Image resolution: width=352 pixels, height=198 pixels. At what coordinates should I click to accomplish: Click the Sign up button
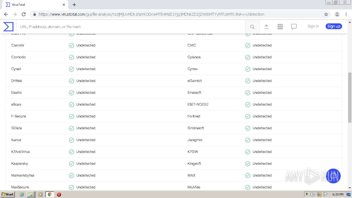coord(334,26)
